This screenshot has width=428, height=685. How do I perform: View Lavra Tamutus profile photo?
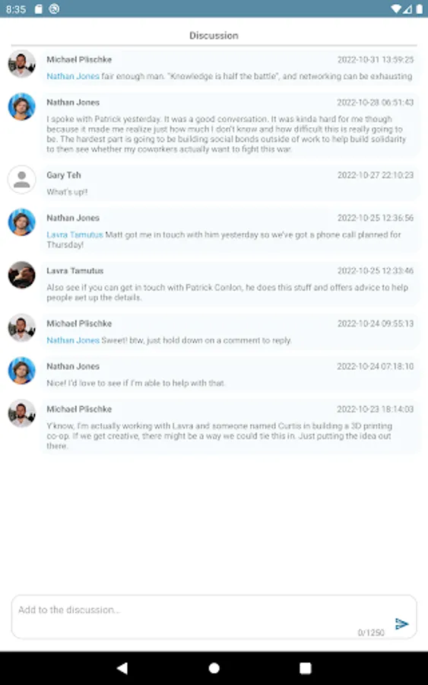tap(22, 275)
